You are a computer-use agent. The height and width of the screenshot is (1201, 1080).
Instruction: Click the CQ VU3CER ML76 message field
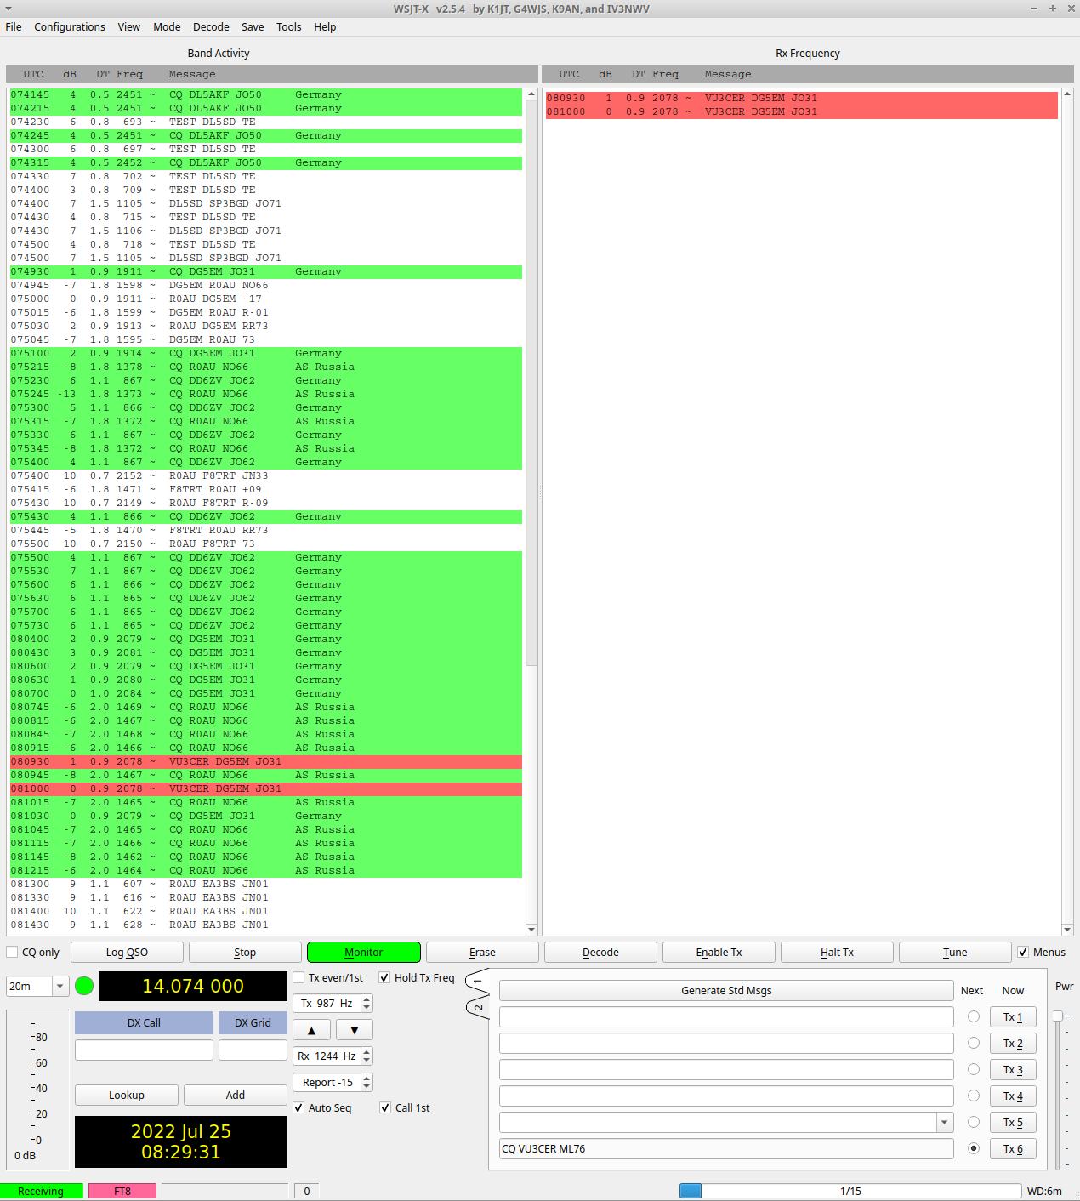click(x=726, y=1148)
